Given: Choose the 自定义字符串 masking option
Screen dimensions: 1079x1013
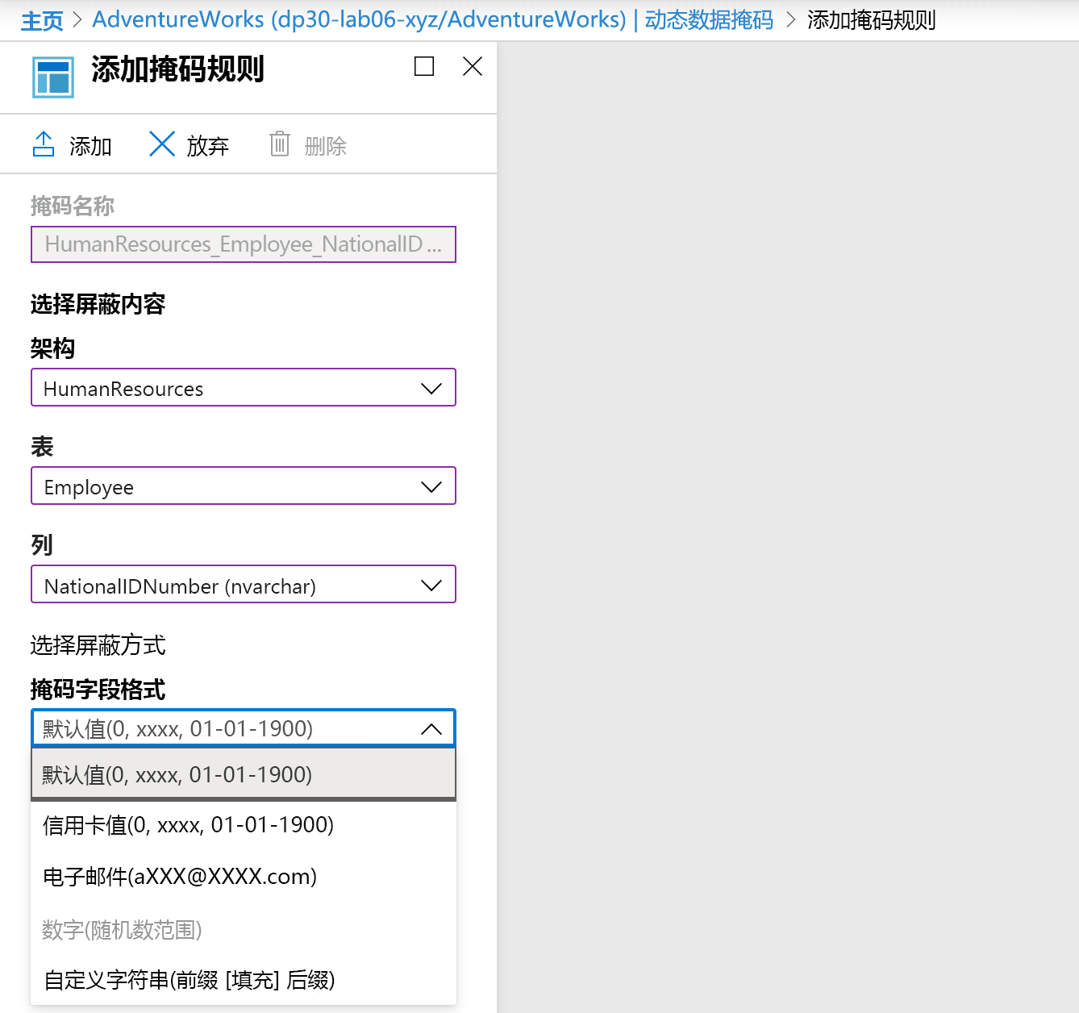Looking at the screenshot, I should (191, 980).
